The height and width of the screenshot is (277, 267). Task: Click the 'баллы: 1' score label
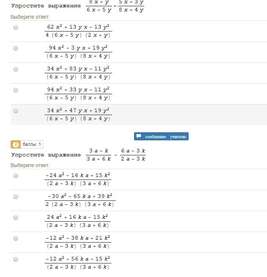32,144
